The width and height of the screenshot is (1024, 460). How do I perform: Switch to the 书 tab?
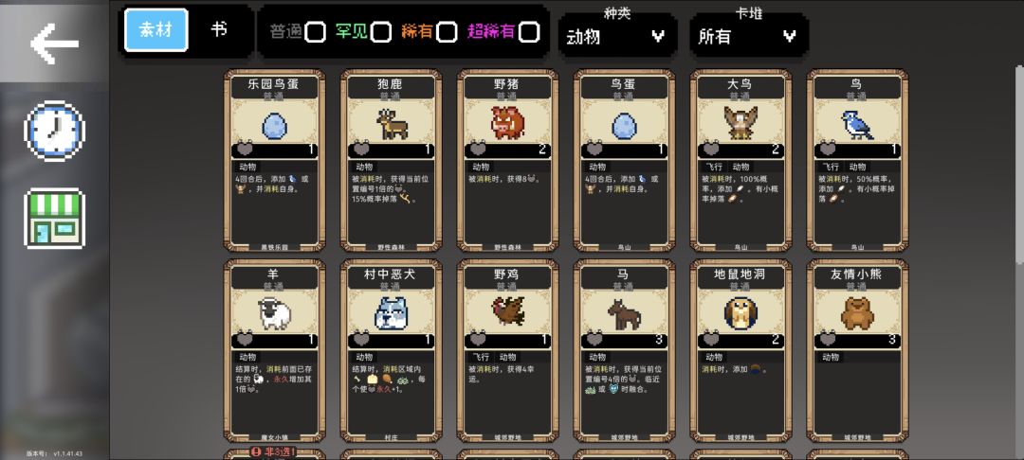(x=219, y=30)
